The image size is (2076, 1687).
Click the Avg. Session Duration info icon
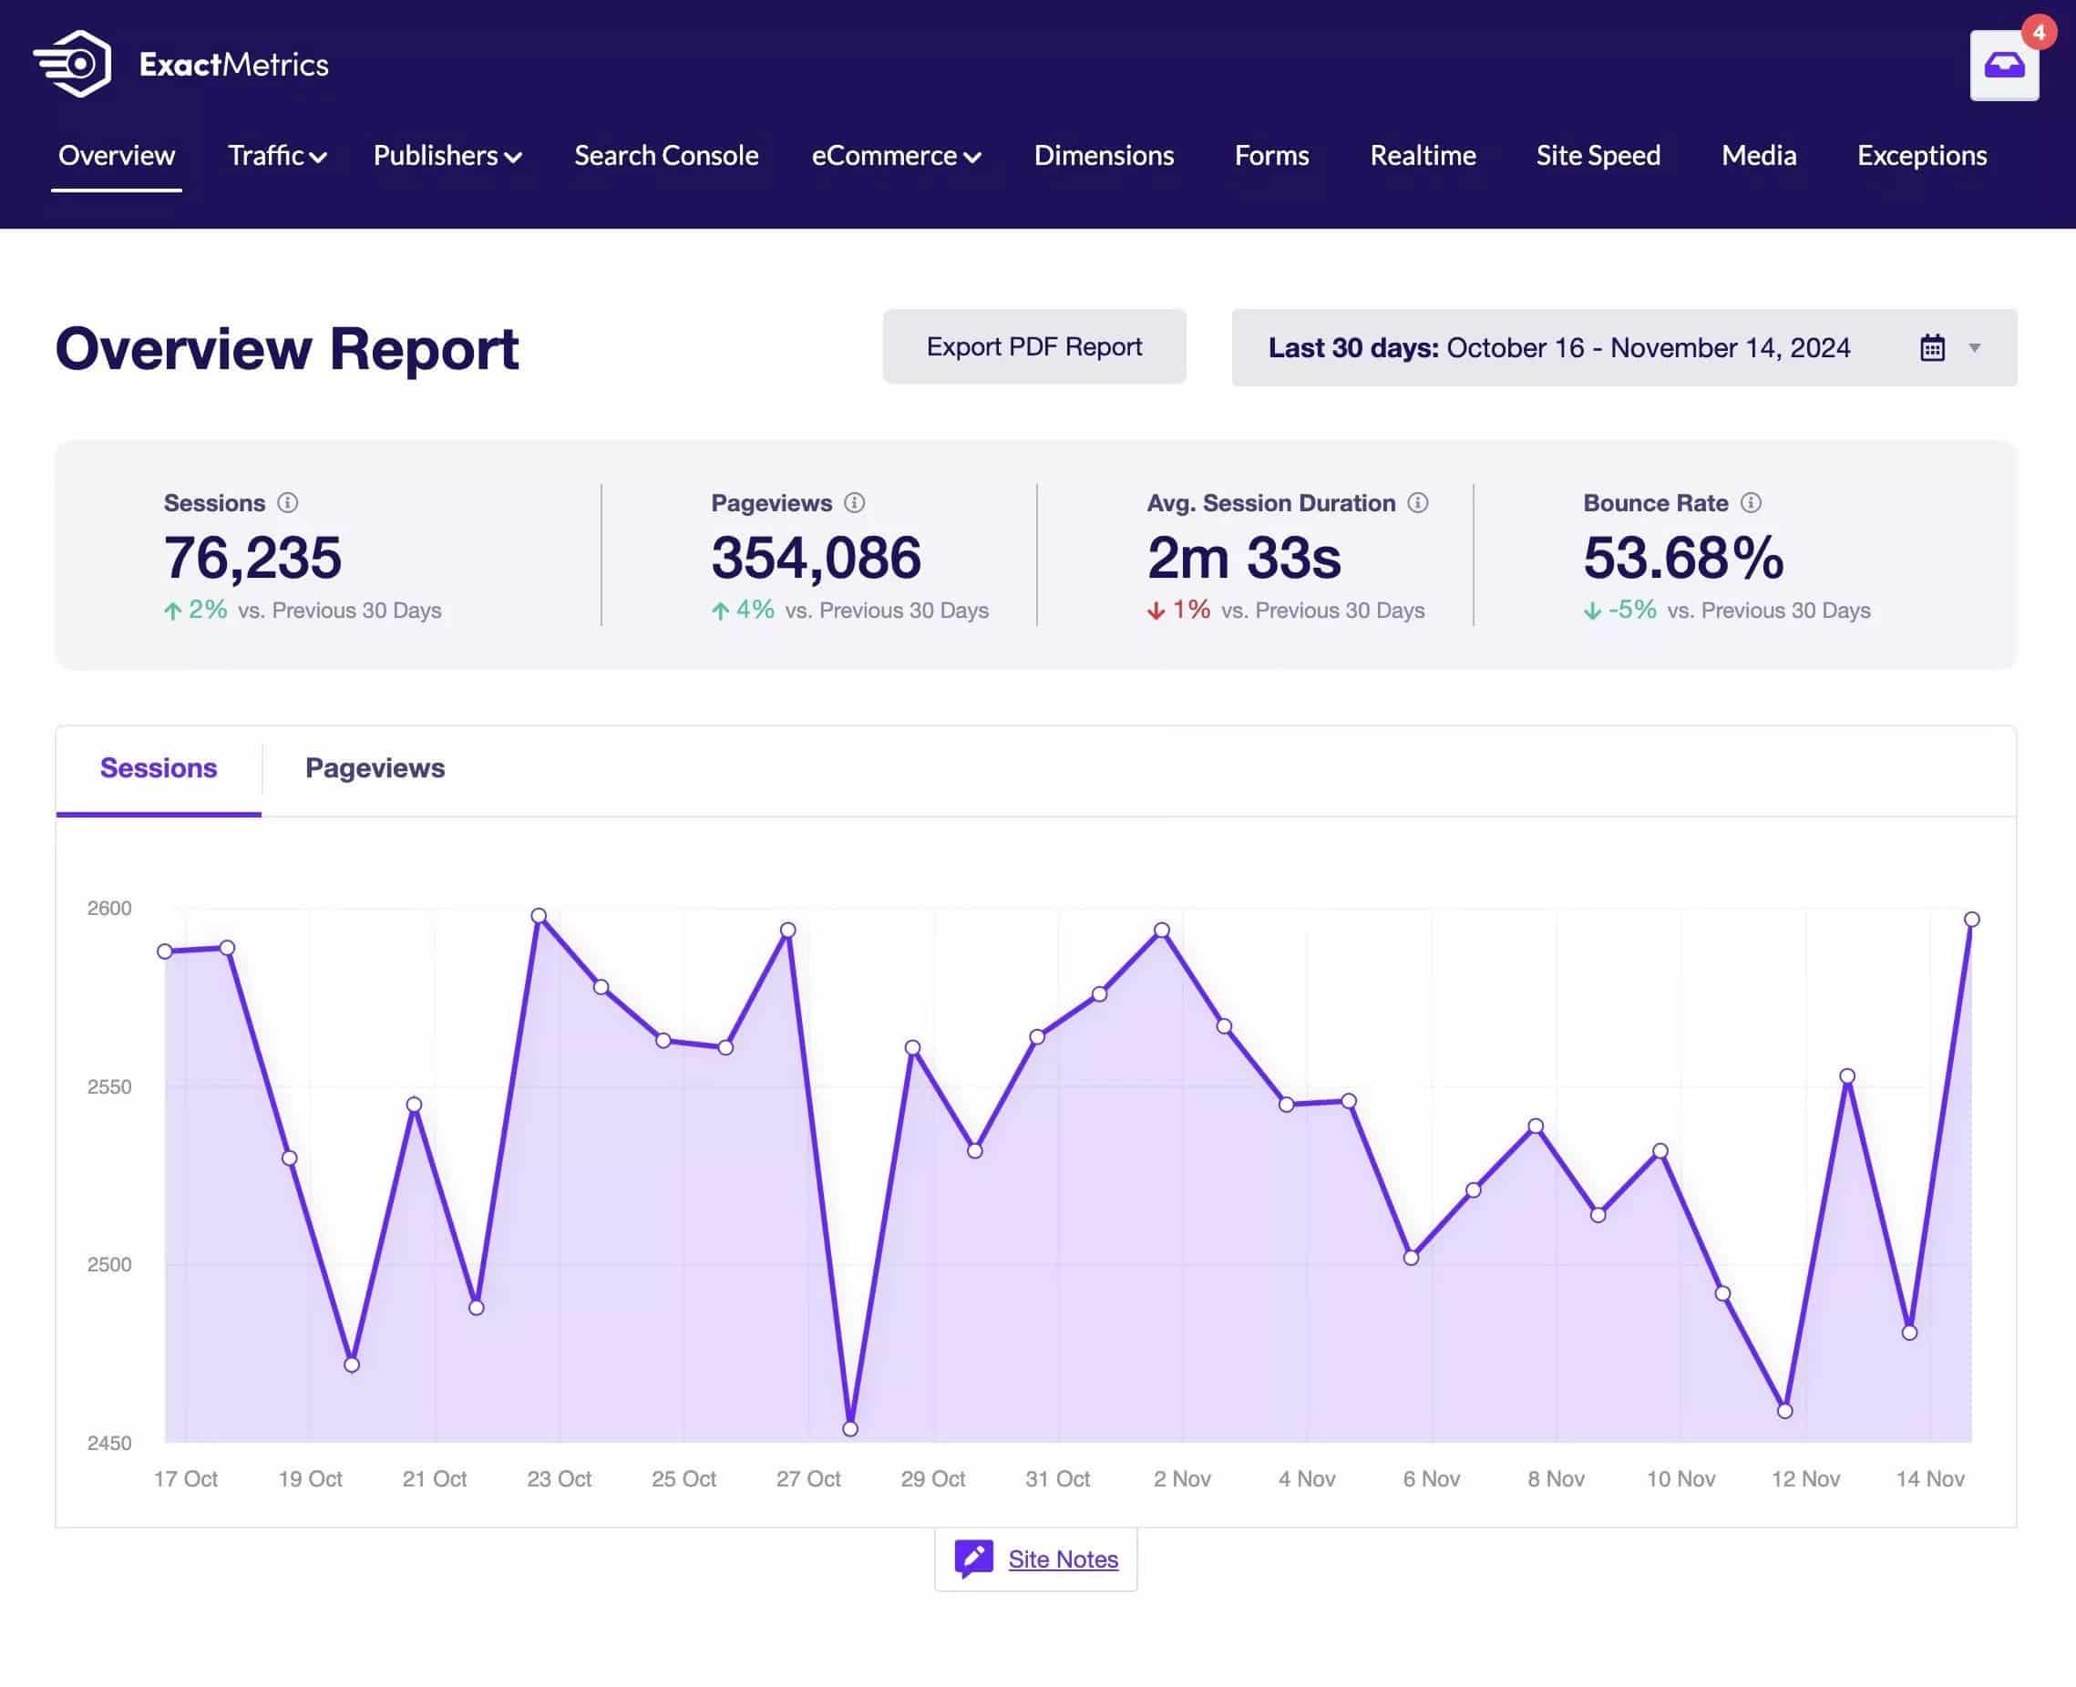[x=1417, y=502]
